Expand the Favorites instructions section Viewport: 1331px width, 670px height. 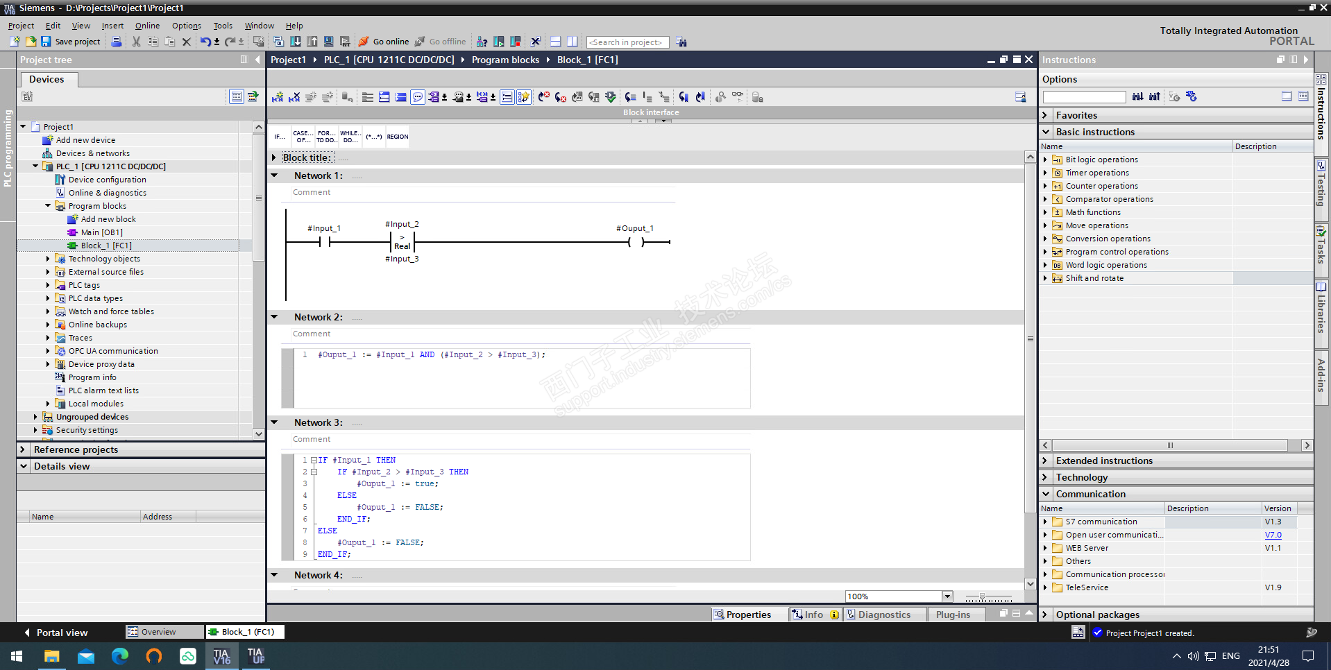point(1046,115)
